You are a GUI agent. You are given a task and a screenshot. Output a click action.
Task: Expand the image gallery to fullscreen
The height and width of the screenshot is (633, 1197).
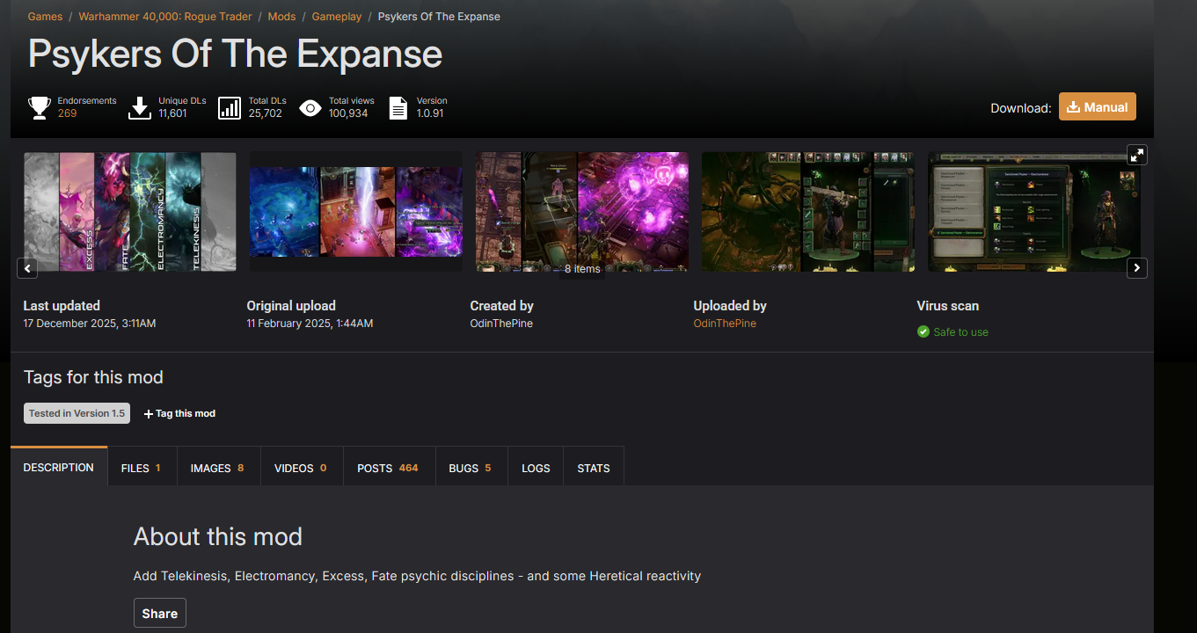[x=1137, y=155]
